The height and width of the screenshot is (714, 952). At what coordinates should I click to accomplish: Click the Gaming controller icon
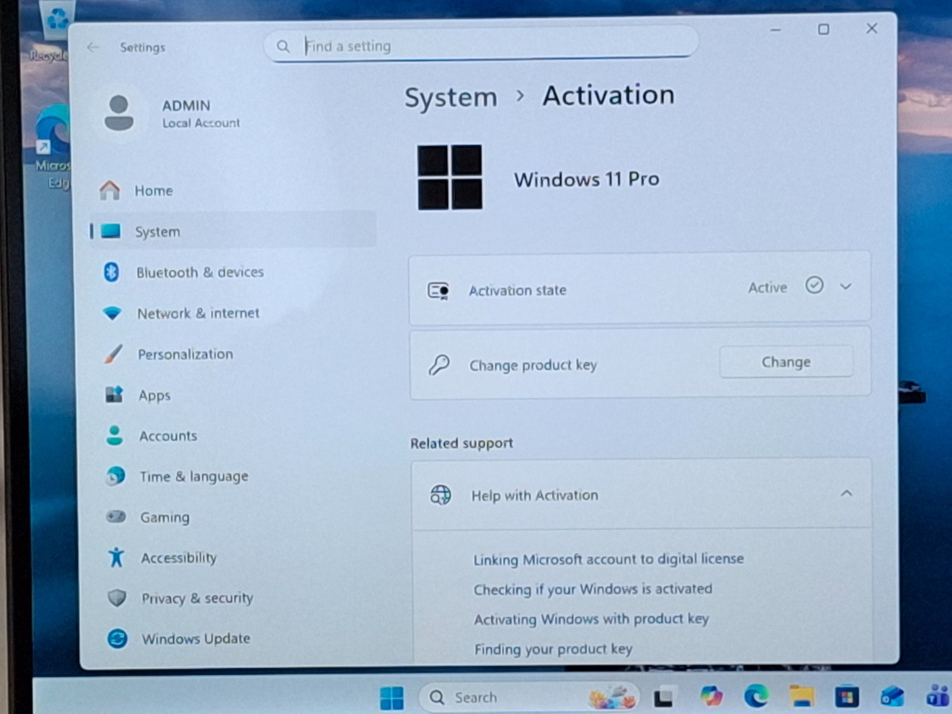pyautogui.click(x=116, y=516)
